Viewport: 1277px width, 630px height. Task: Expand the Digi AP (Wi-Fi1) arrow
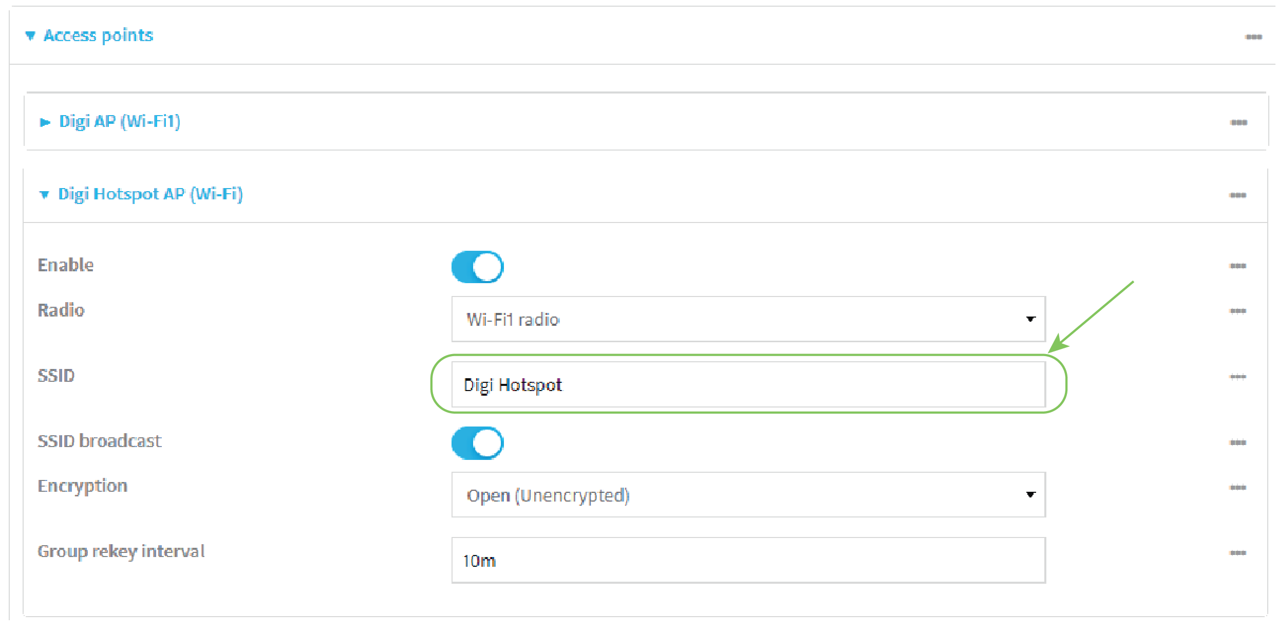(x=45, y=122)
